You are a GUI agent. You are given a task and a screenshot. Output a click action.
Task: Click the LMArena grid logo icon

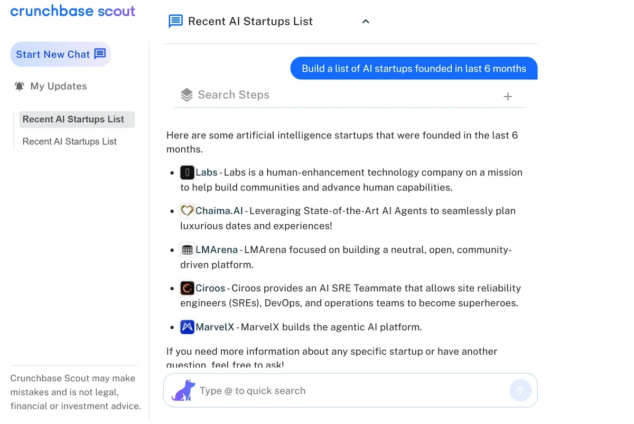(x=187, y=250)
